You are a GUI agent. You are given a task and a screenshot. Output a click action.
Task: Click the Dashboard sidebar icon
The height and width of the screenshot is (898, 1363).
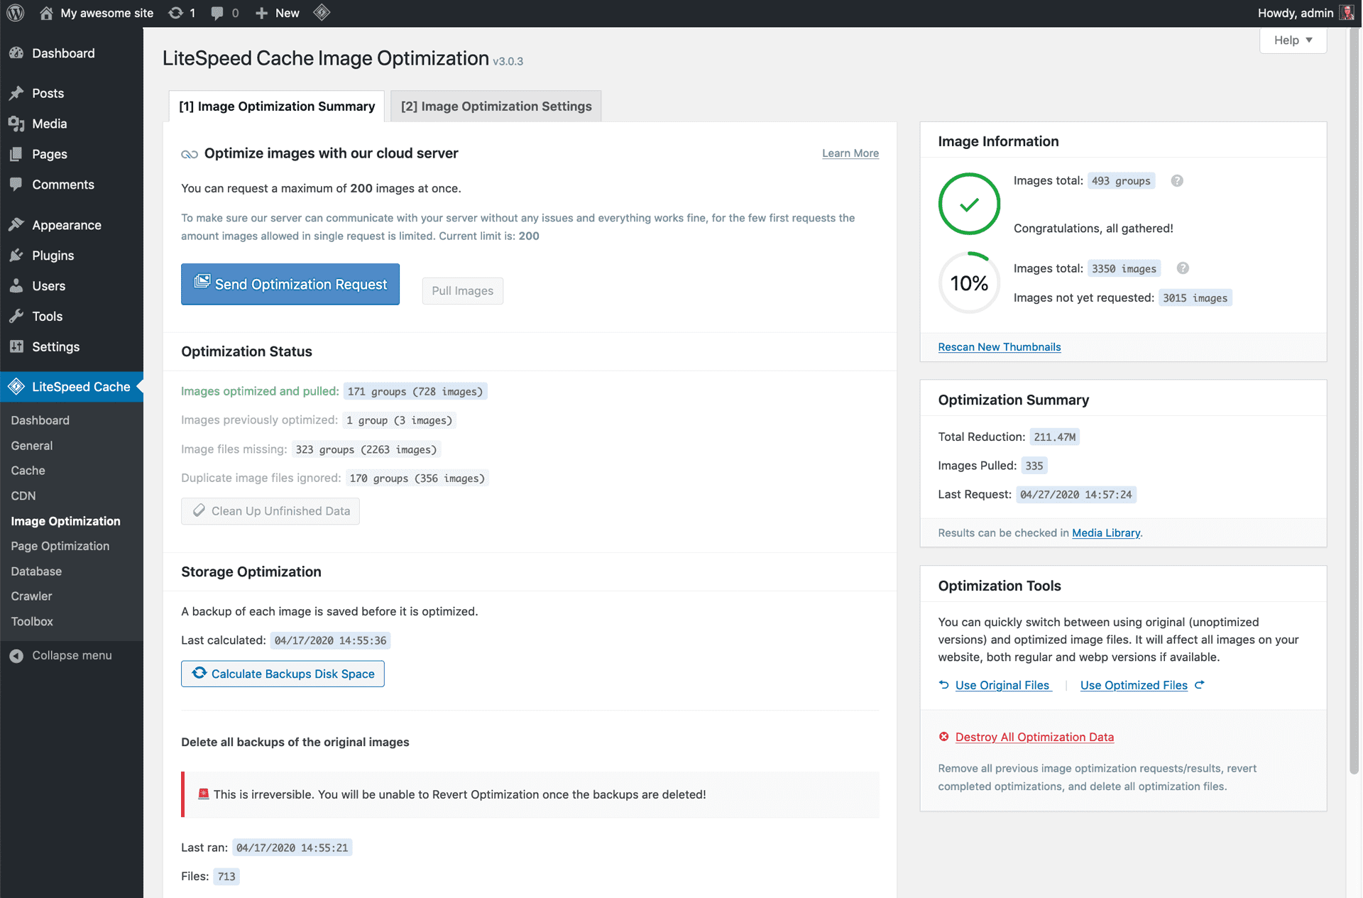click(x=17, y=52)
